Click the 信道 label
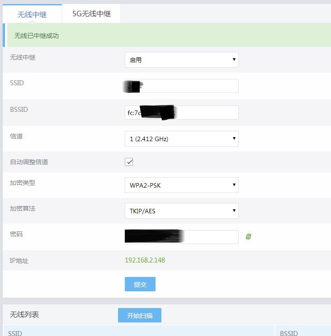The height and width of the screenshot is (336, 331). (16, 136)
